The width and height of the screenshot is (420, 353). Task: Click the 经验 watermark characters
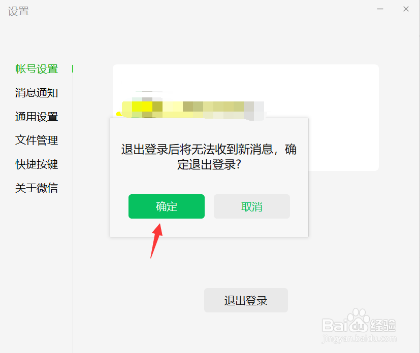tap(383, 325)
